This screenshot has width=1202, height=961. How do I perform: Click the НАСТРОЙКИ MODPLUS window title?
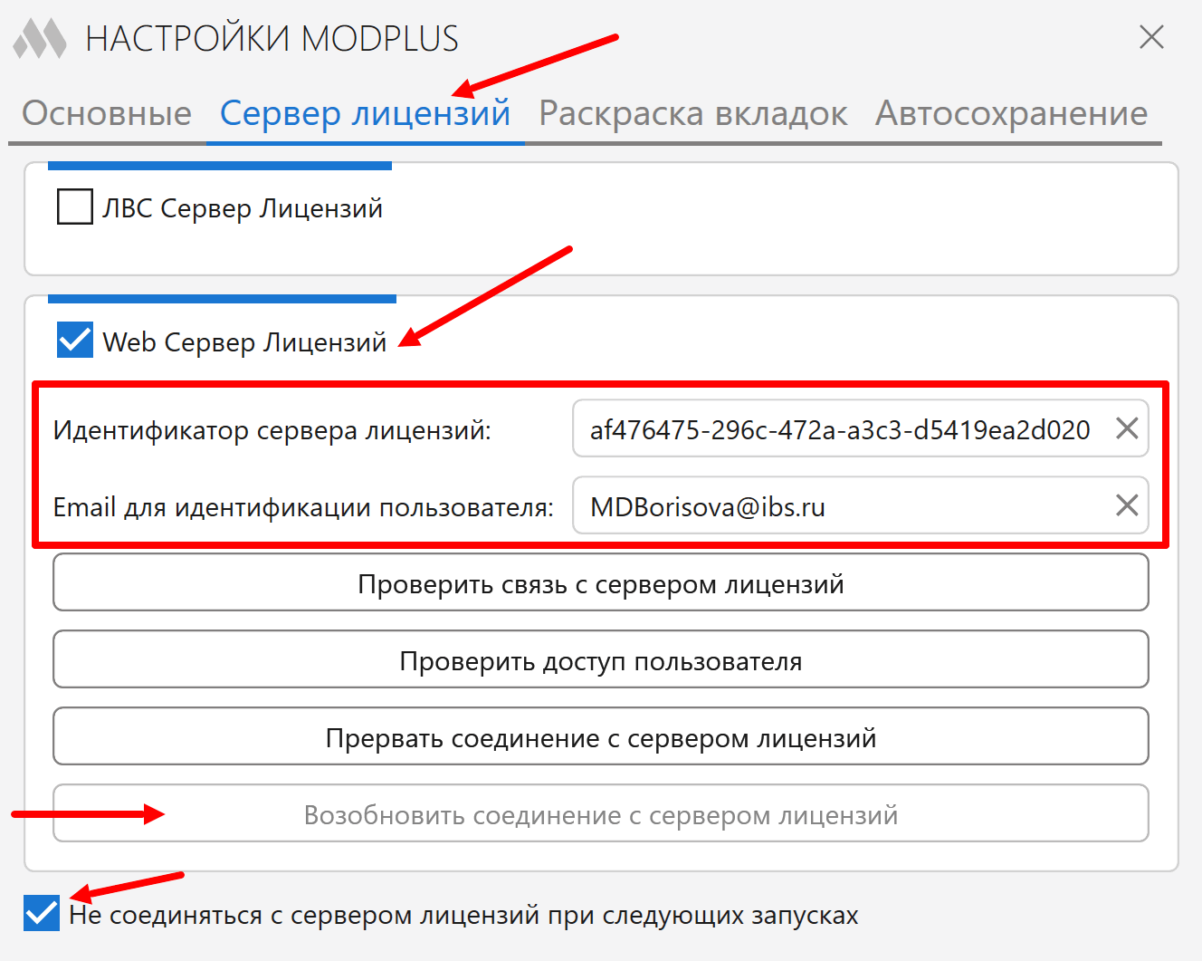pos(272,39)
